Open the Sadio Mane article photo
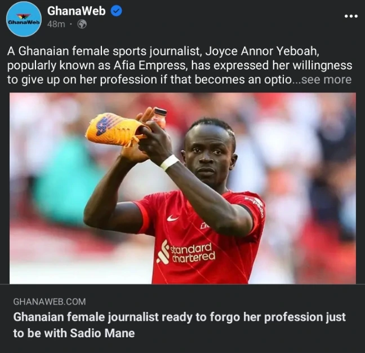The image size is (365, 353). click(x=182, y=188)
